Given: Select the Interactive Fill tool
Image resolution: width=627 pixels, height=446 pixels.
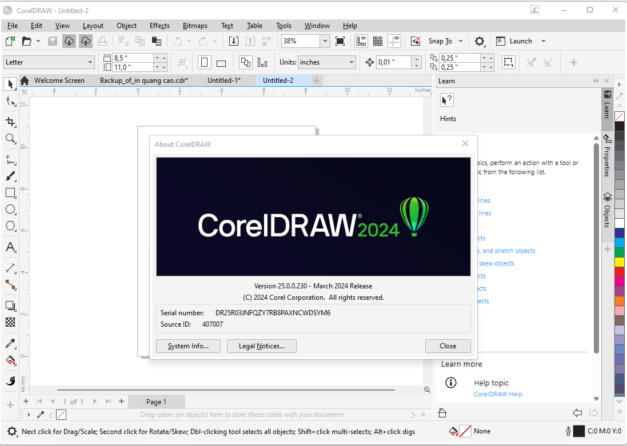Looking at the screenshot, I should [x=10, y=360].
